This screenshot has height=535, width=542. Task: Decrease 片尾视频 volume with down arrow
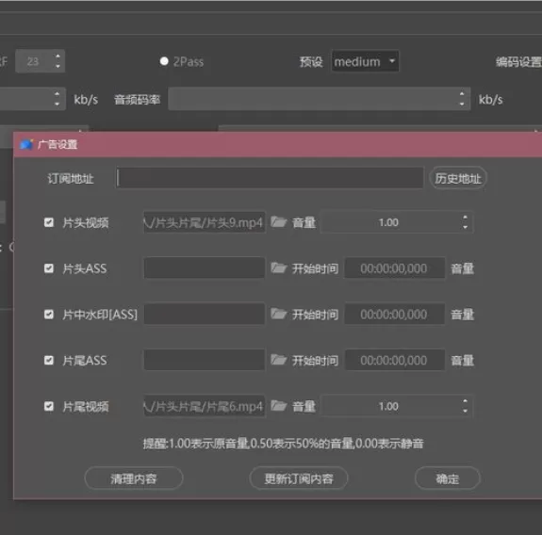465,411
